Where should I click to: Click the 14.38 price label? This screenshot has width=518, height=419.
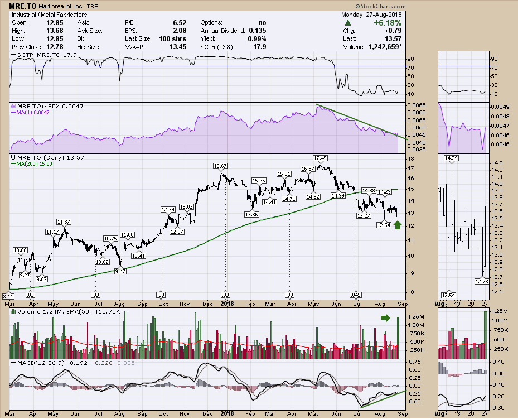[x=369, y=191]
